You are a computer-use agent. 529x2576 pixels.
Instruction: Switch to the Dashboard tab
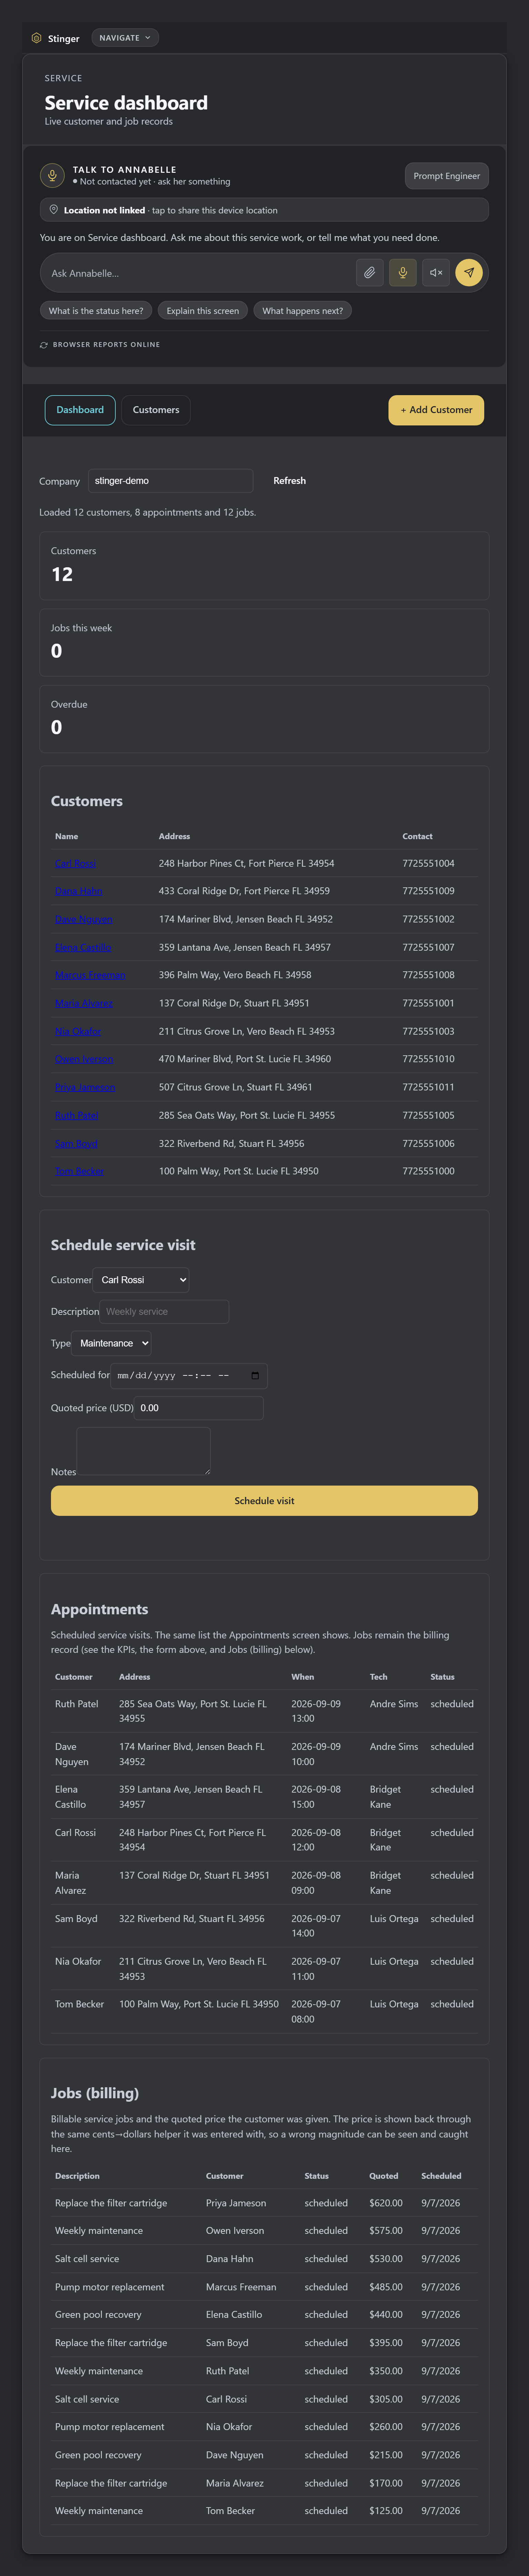pos(80,410)
